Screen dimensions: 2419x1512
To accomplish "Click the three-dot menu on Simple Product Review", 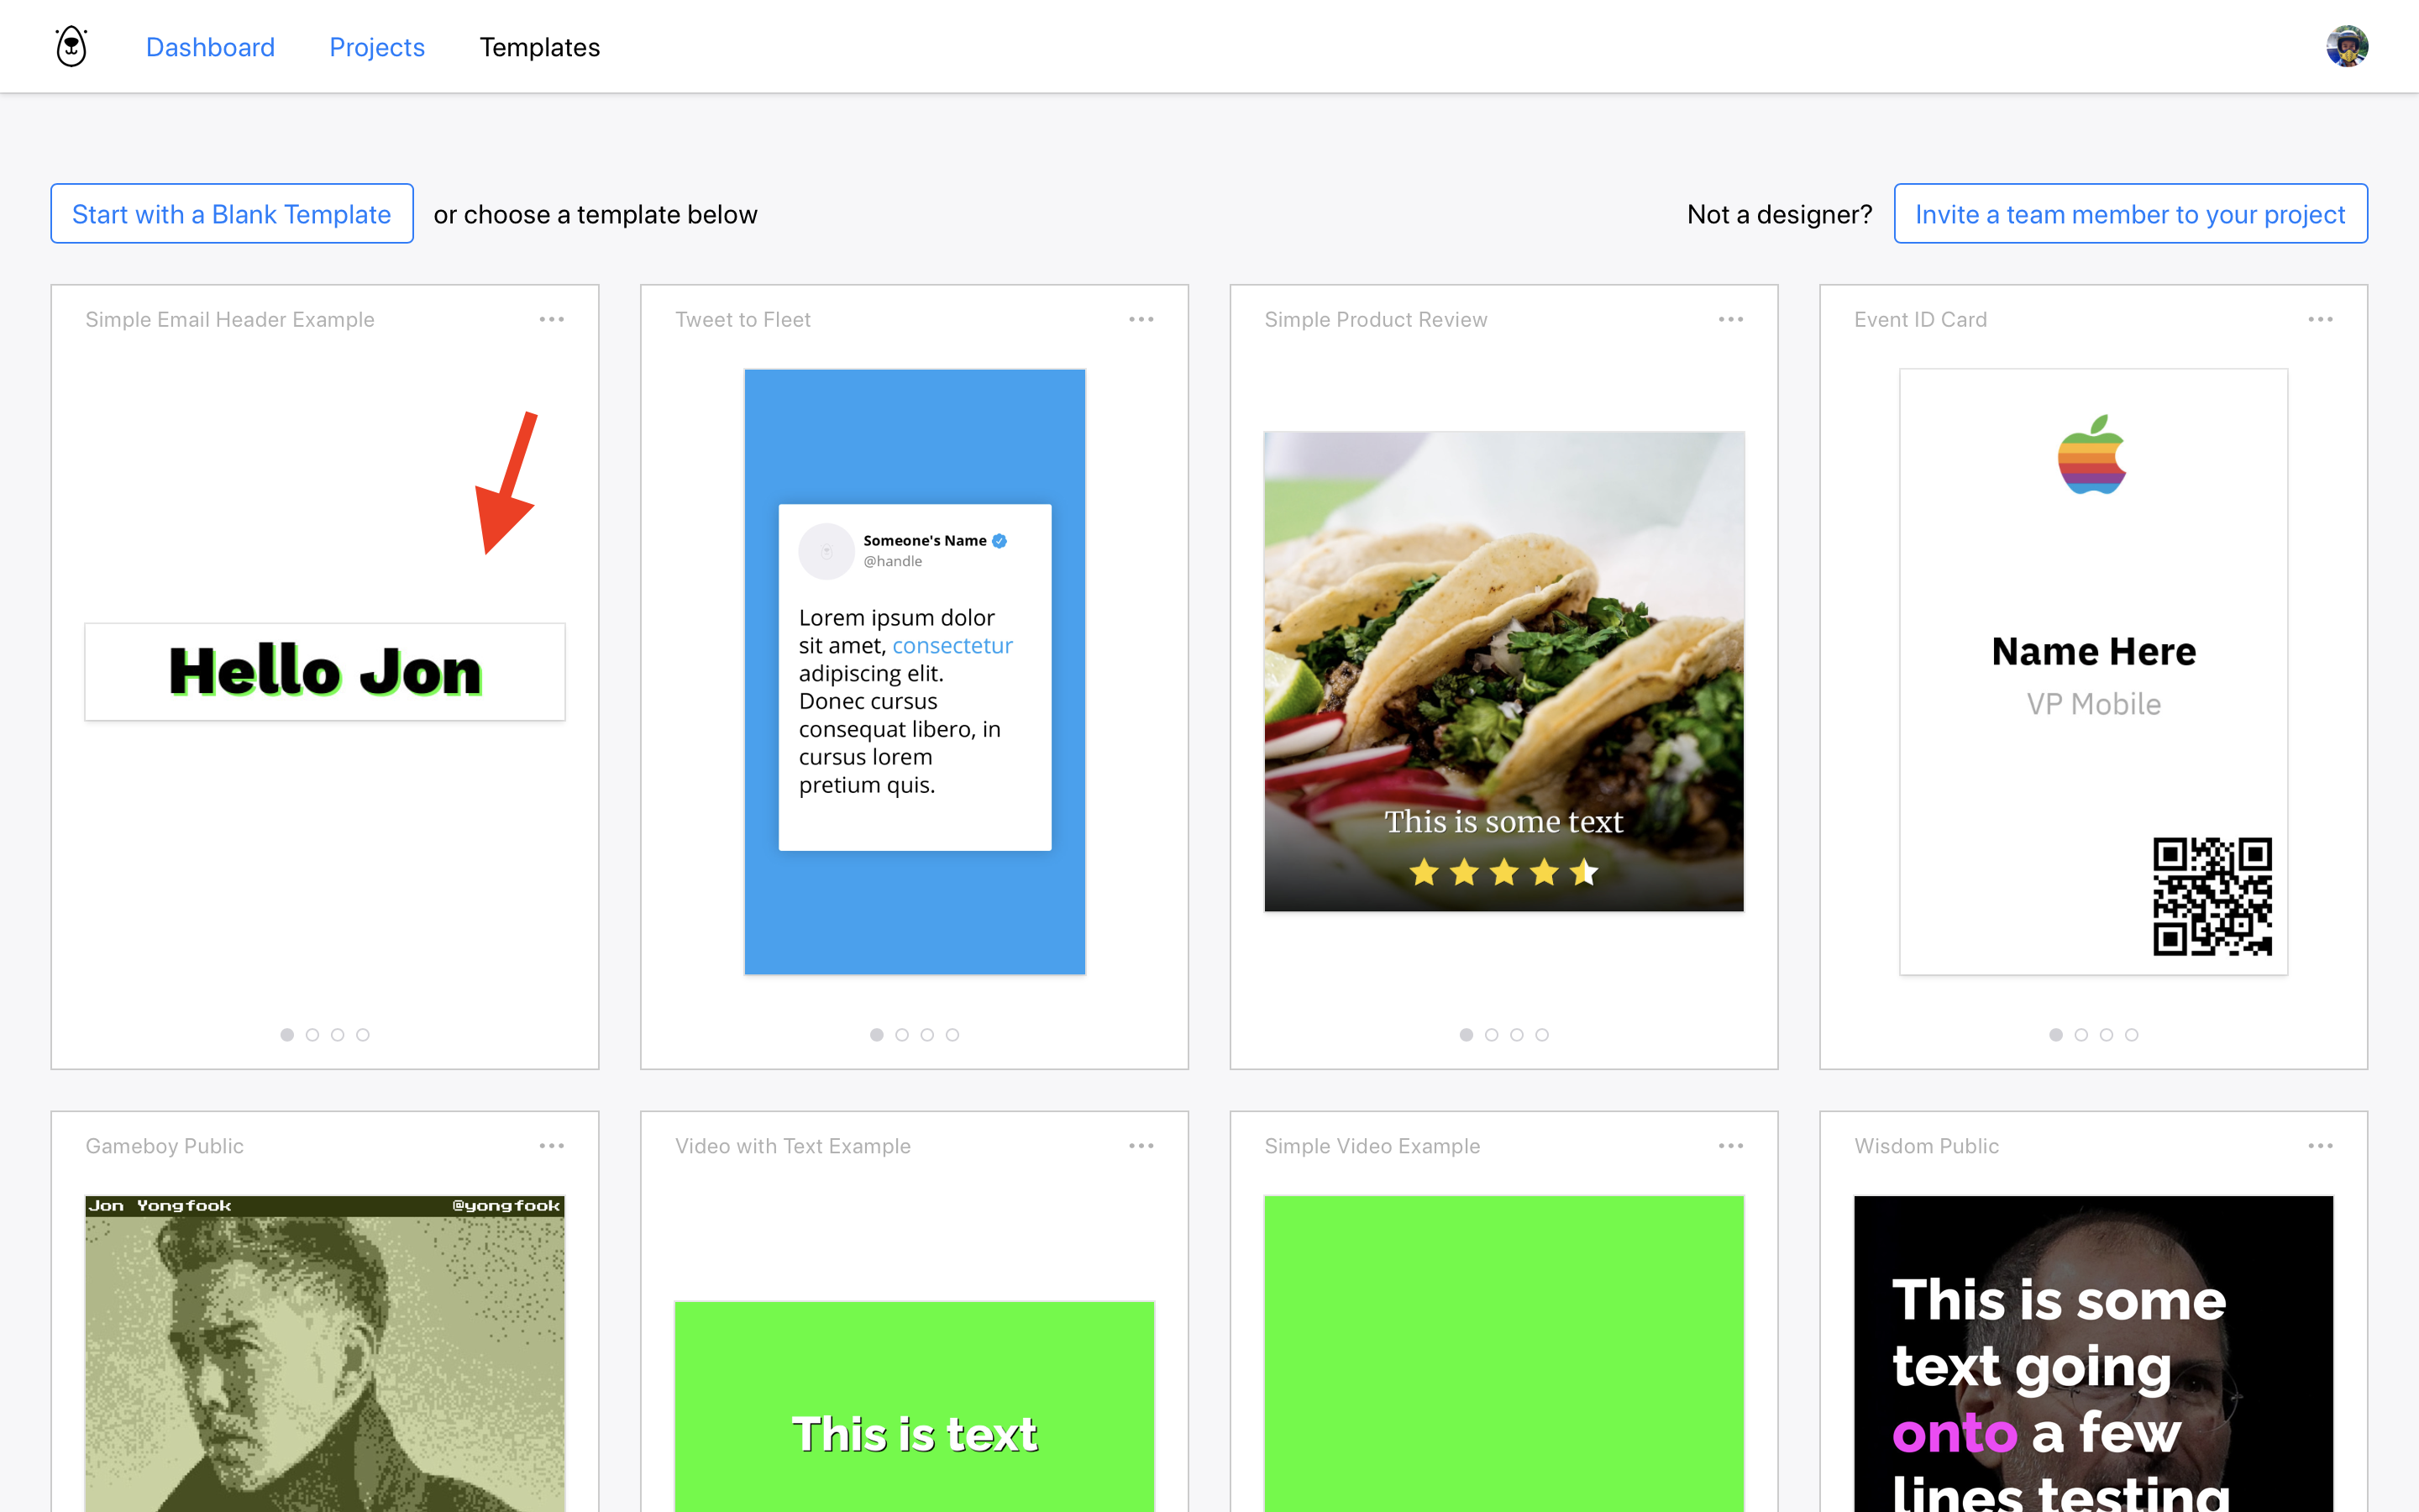I will tap(1731, 317).
